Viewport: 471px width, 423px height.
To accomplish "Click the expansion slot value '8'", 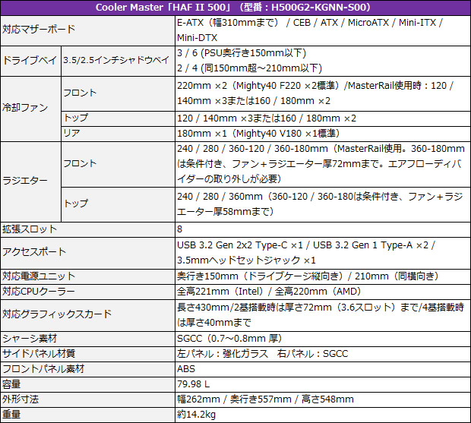I will pyautogui.click(x=323, y=229).
